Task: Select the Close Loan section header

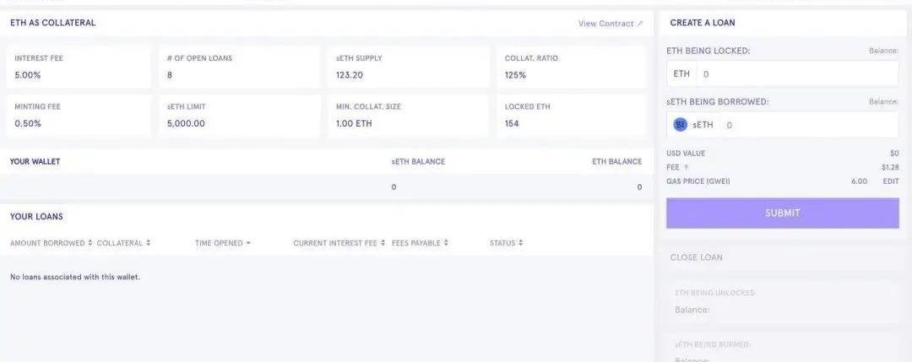Action: [697, 257]
